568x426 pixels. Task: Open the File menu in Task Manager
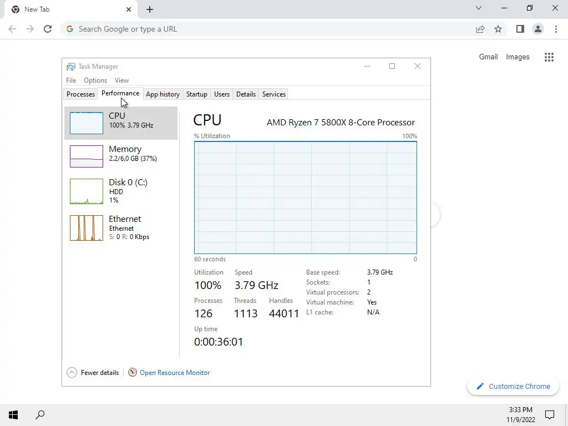point(71,80)
